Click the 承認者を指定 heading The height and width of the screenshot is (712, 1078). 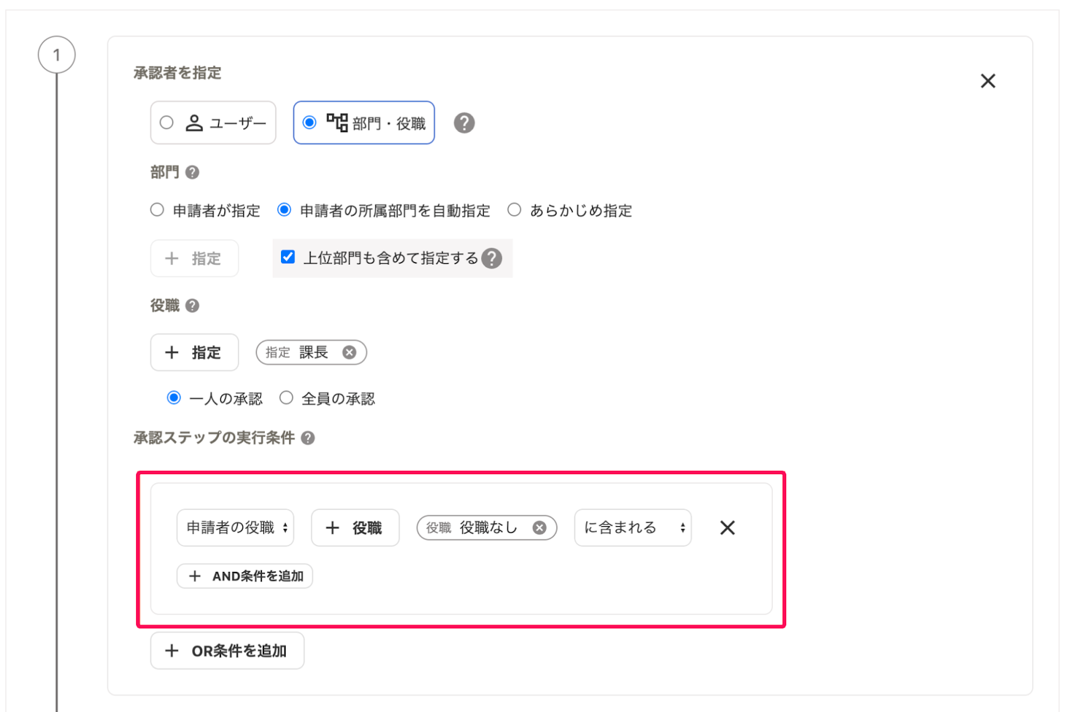point(177,73)
